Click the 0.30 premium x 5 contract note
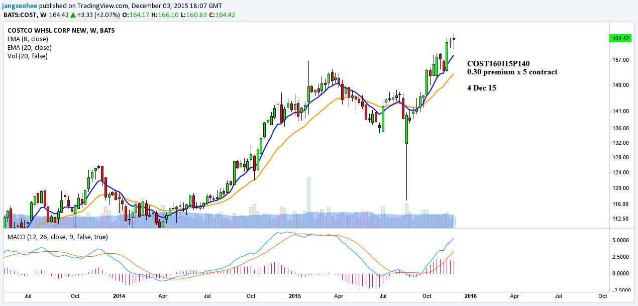 (x=512, y=72)
